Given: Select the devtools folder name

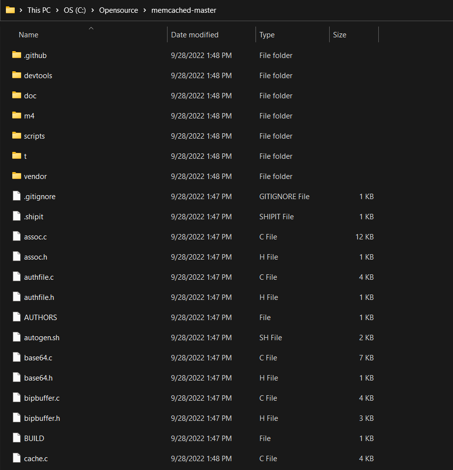Looking at the screenshot, I should pyautogui.click(x=38, y=76).
